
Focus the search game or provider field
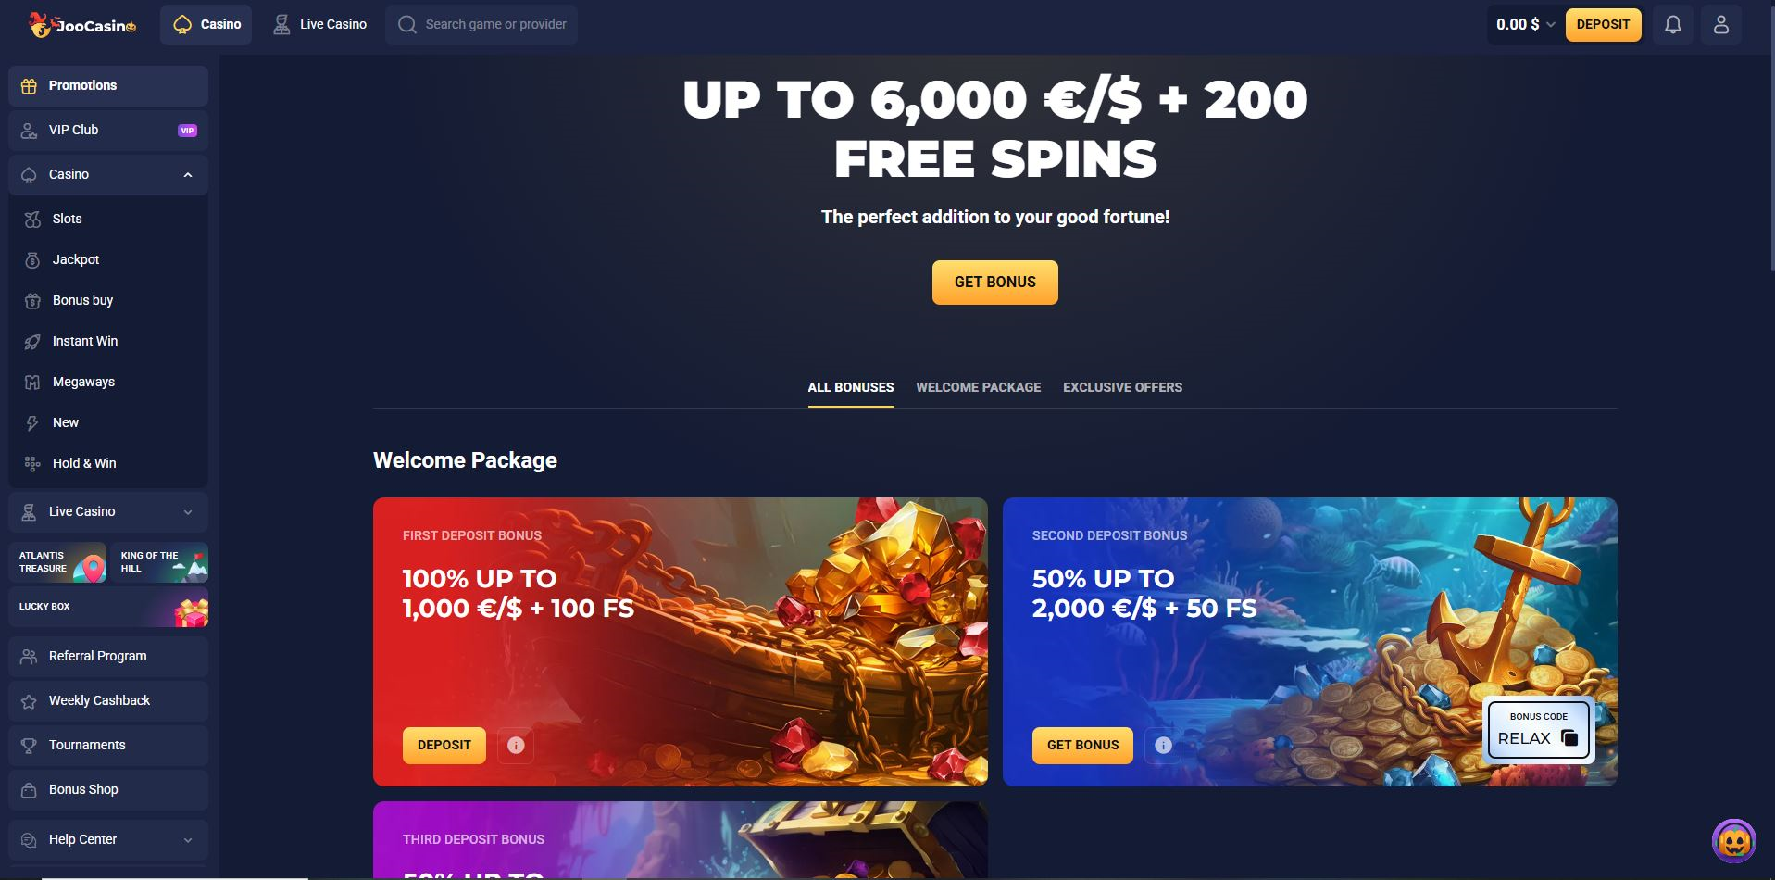(481, 25)
